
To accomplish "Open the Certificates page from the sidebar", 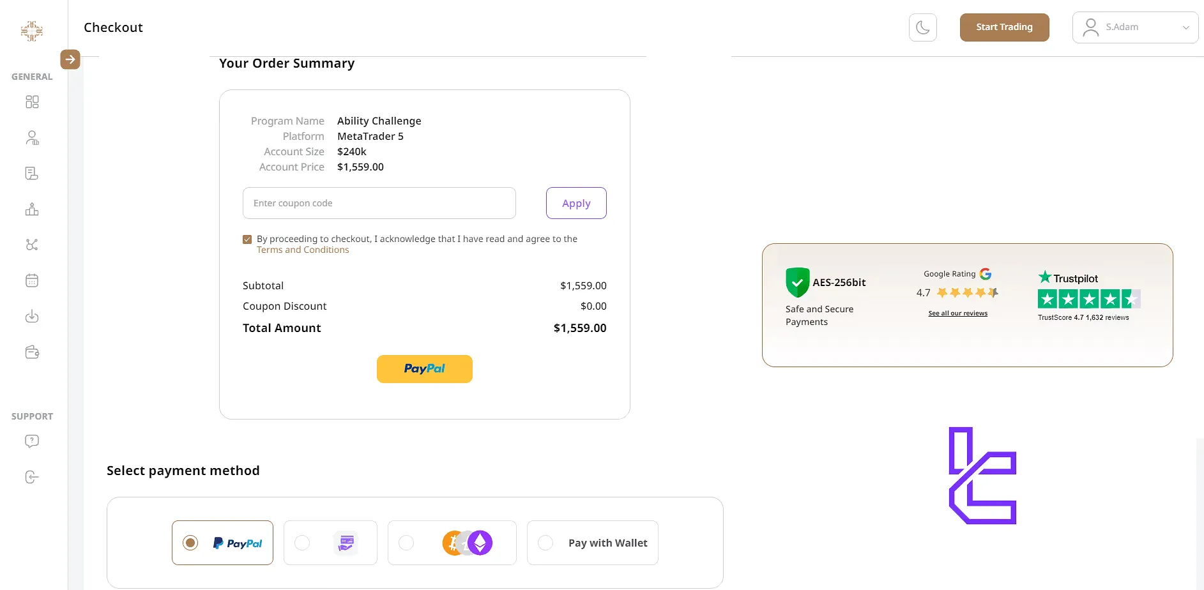I will pyautogui.click(x=32, y=173).
